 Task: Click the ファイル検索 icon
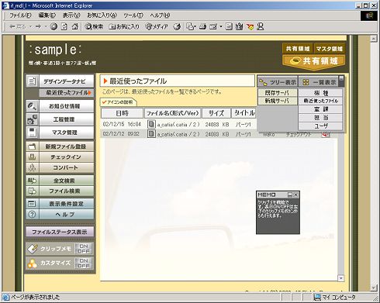tap(32, 191)
